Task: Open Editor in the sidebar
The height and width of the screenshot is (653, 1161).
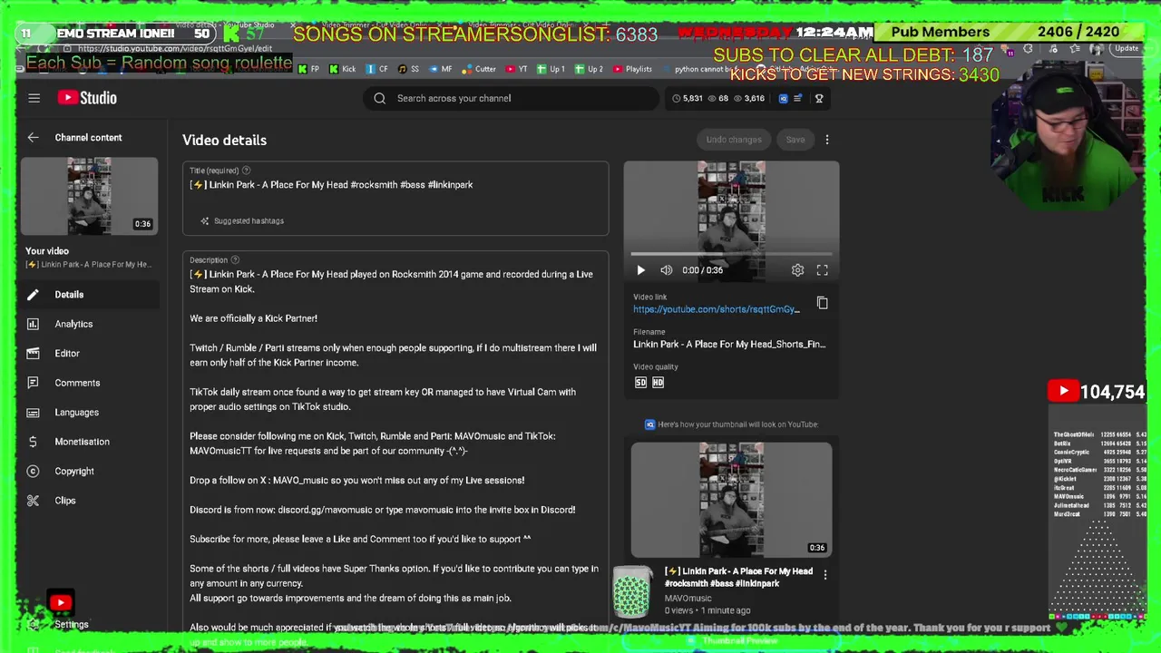Action: (x=89, y=354)
